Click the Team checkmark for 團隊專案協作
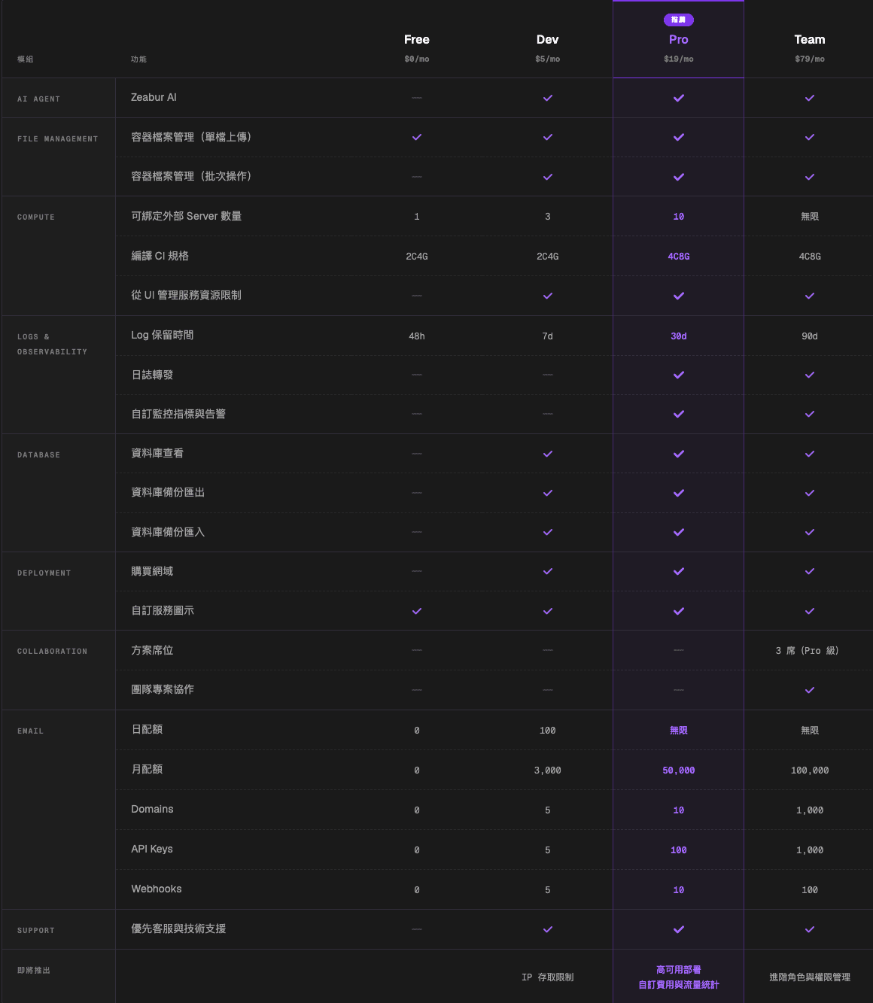873x1003 pixels. point(809,689)
